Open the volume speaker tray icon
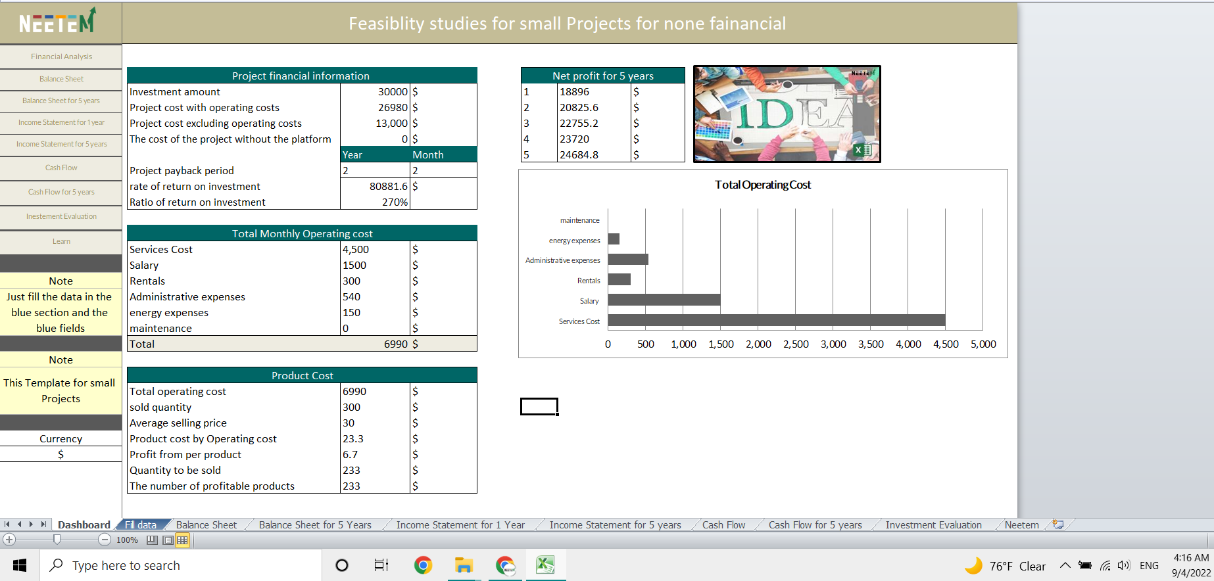The width and height of the screenshot is (1214, 581). pos(1124,566)
